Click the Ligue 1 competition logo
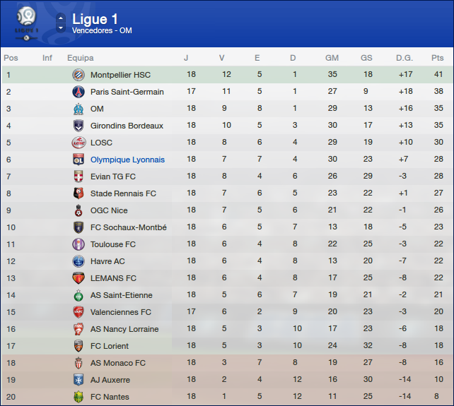The image size is (454, 406). coord(27,22)
